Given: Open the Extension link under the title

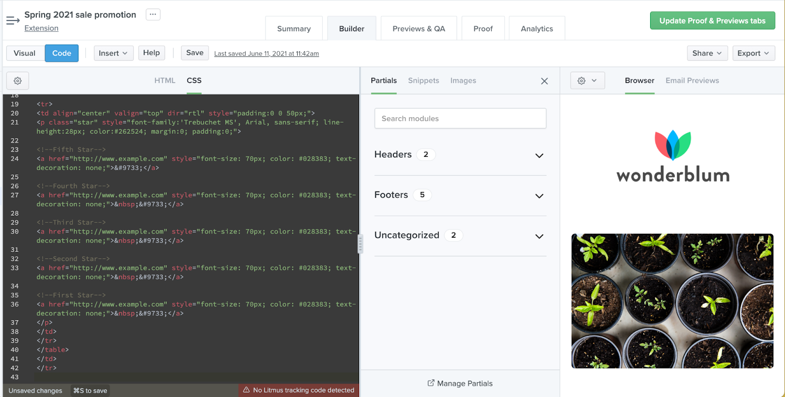Looking at the screenshot, I should [x=41, y=28].
